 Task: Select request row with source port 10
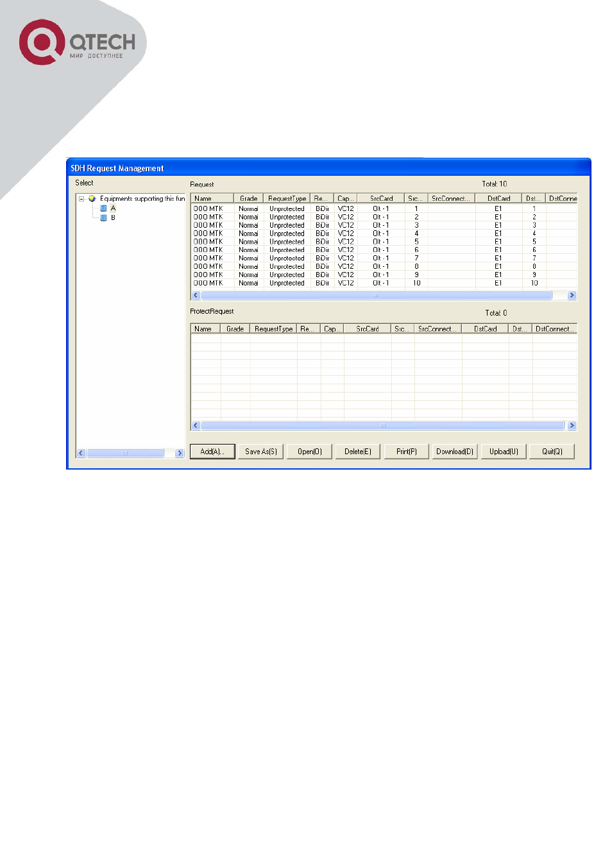point(384,283)
